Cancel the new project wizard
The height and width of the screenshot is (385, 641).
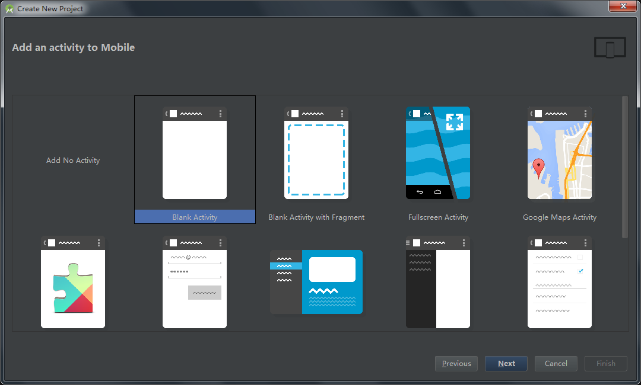556,364
